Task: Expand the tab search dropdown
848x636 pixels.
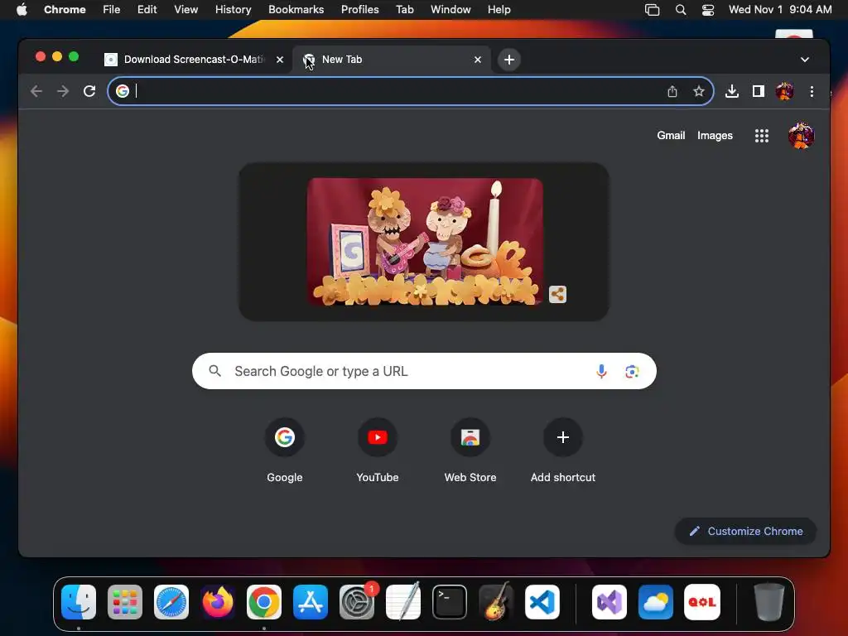Action: click(x=805, y=60)
